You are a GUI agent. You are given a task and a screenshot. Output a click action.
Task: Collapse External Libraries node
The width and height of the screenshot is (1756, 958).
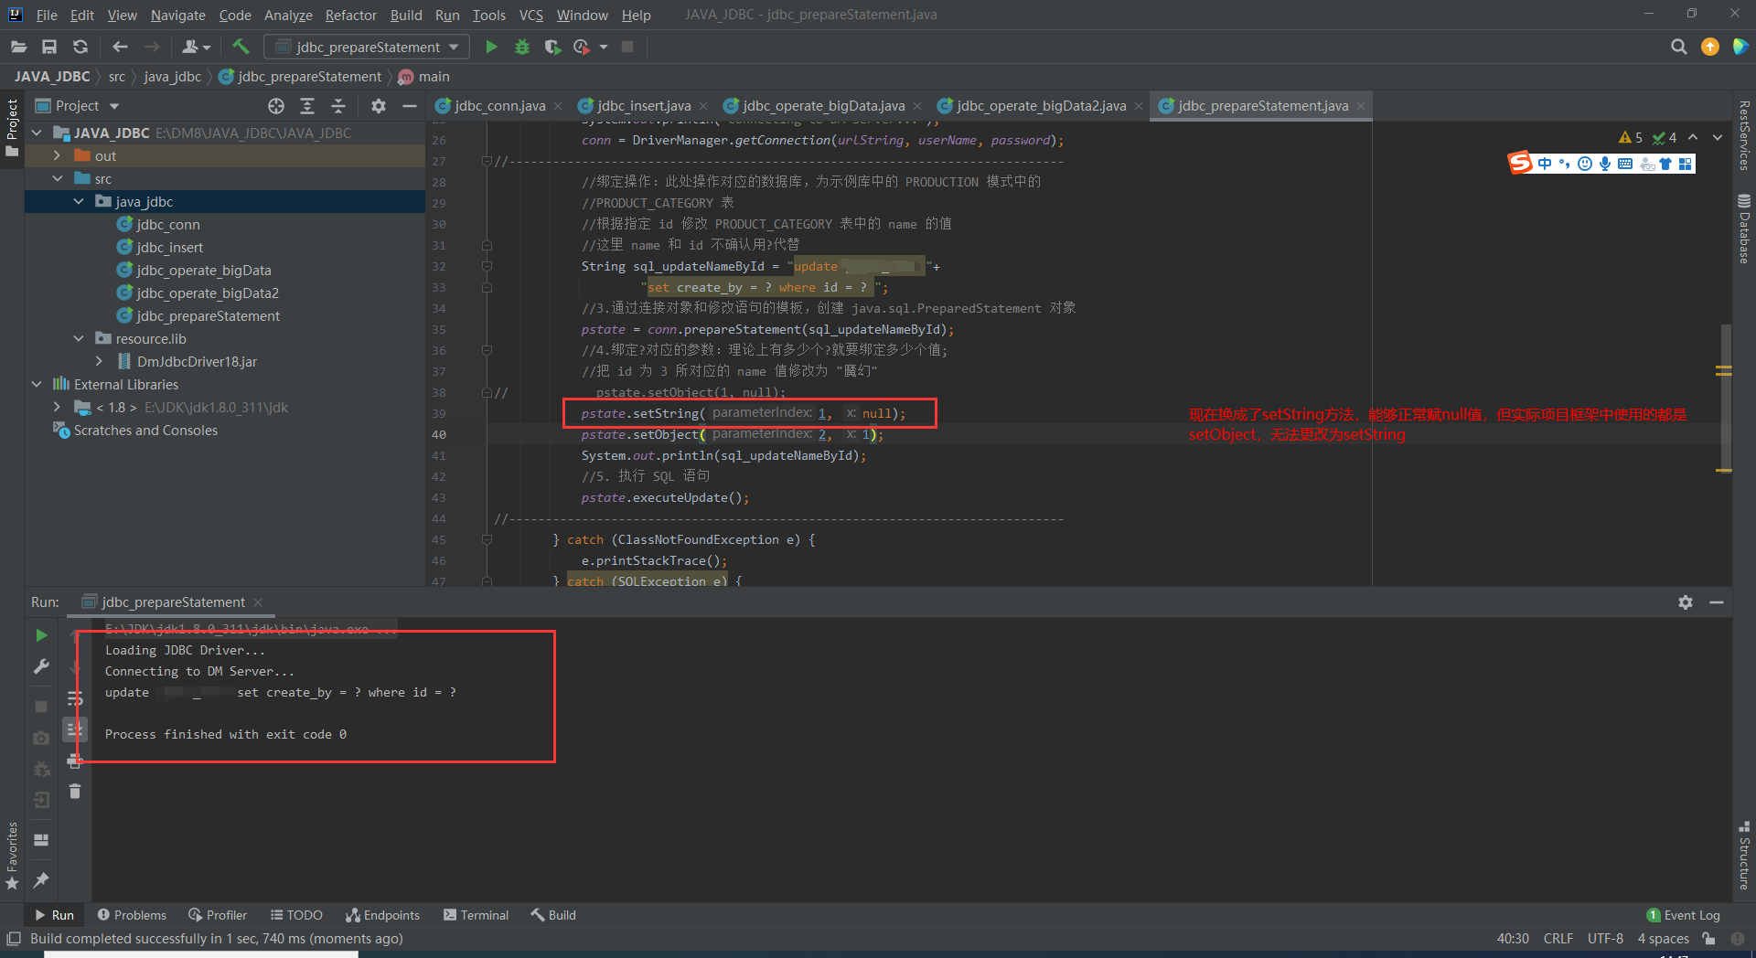37,385
